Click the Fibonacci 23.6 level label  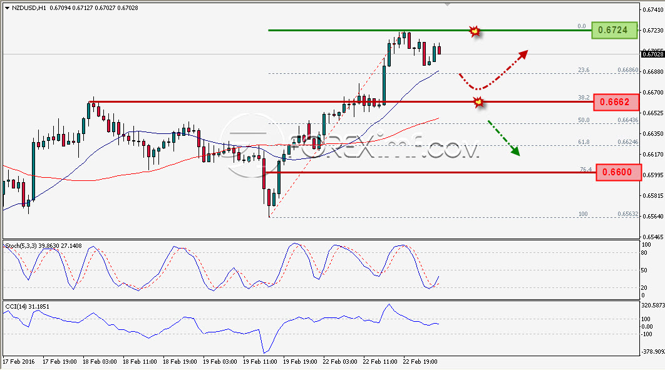[584, 70]
